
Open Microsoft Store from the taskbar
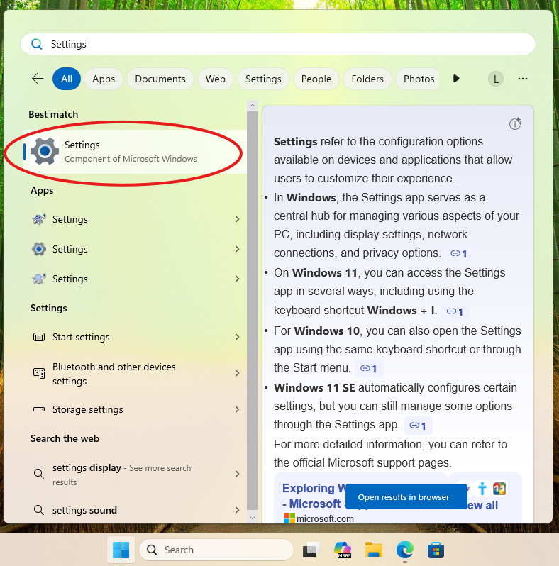(x=436, y=550)
